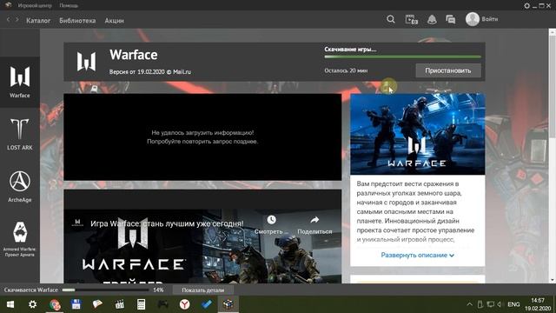The image size is (556, 313).
Task: Open the Calculator in the taskbar
Action: (141, 304)
